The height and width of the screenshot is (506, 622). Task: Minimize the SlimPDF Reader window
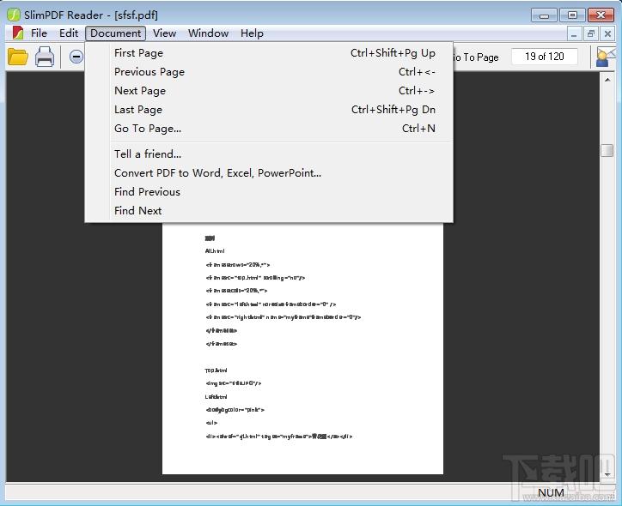[x=545, y=15]
